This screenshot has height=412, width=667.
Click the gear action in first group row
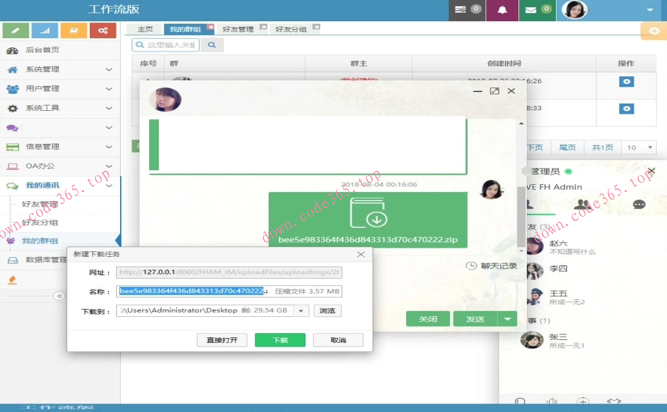(x=626, y=82)
